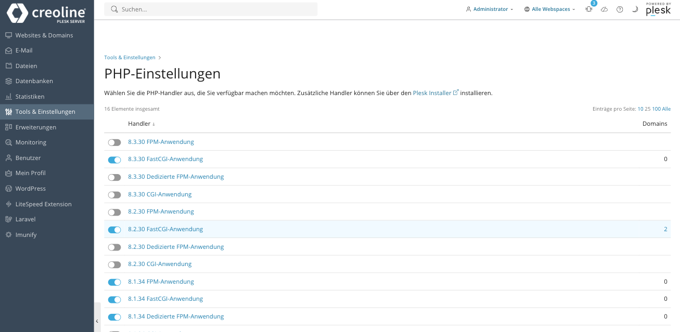Switch theme using the moon icon
The width and height of the screenshot is (680, 332).
point(635,9)
